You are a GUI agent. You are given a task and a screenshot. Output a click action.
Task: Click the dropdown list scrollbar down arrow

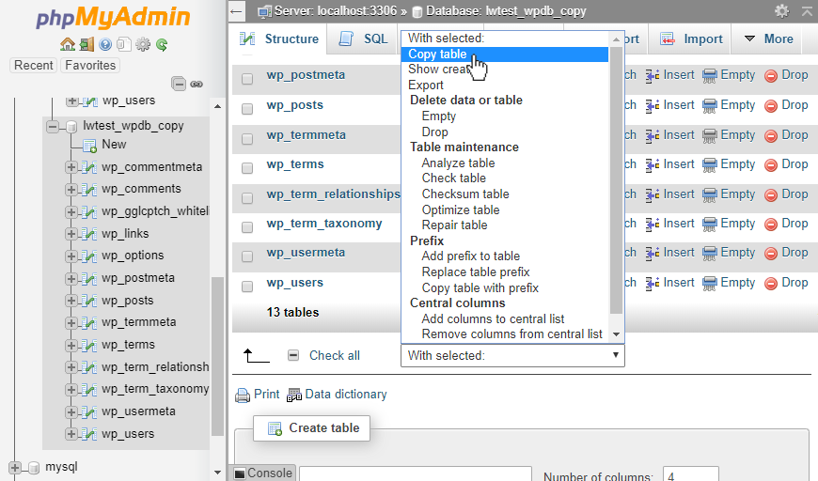coord(616,334)
